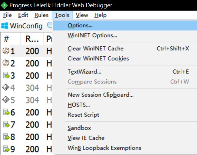
Task: Open TextWizard... from the Tools menu
Action: click(84, 72)
